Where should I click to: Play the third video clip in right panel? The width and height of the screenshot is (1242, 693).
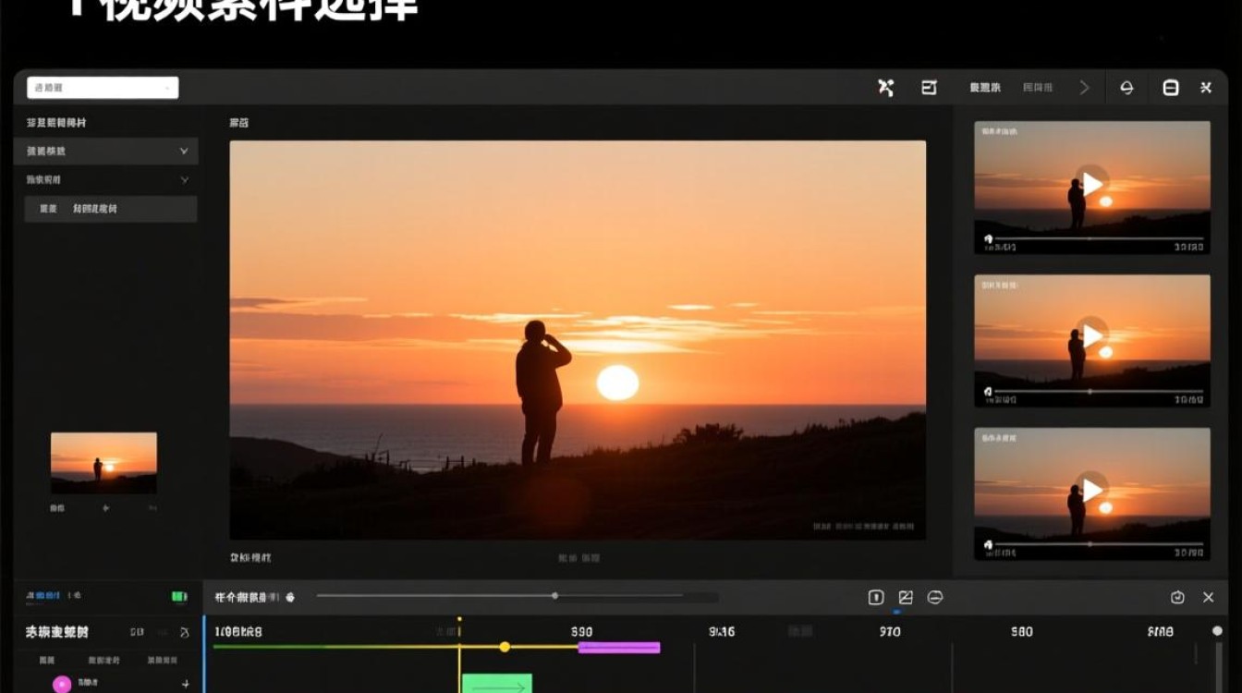click(1092, 490)
